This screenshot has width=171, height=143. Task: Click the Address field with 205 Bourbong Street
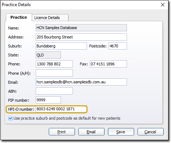81,37
